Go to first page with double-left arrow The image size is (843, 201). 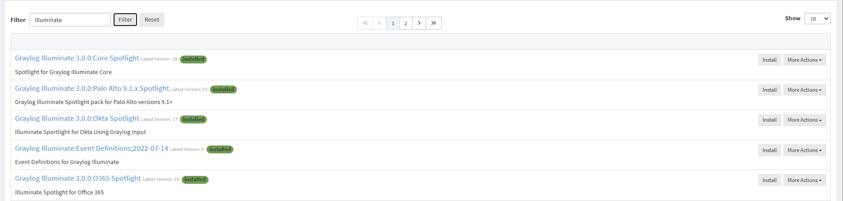click(365, 23)
